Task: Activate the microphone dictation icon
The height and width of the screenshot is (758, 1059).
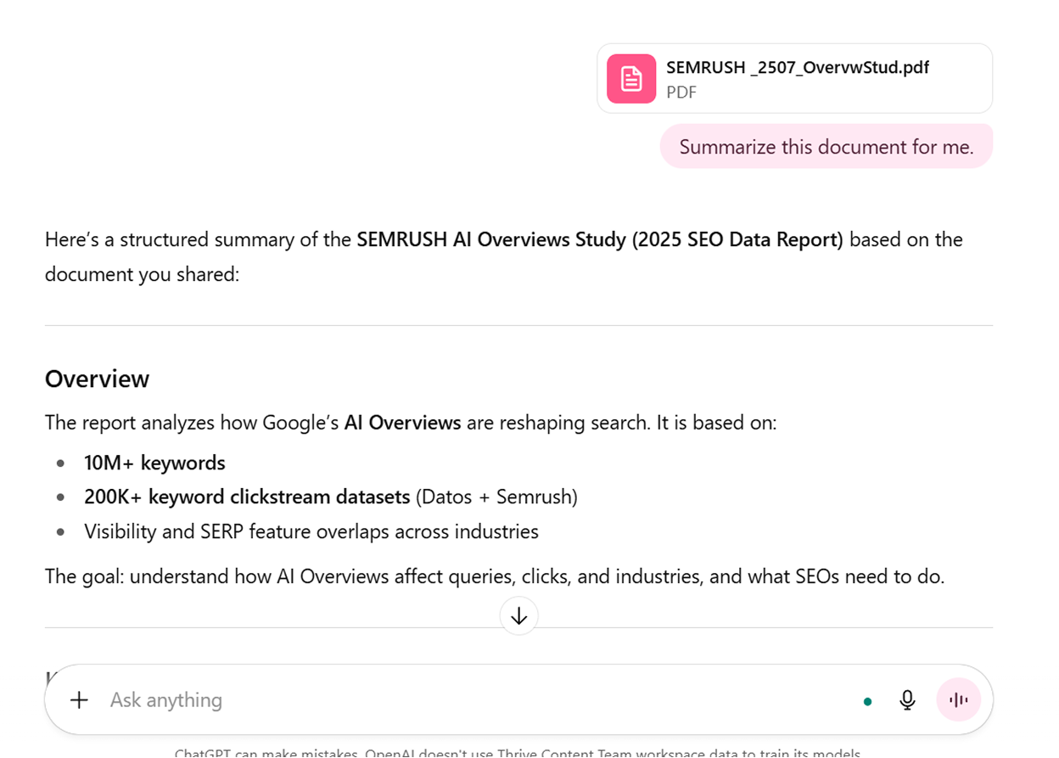Action: [x=907, y=699]
